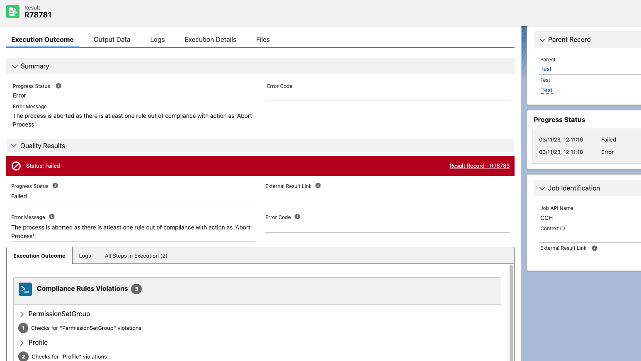Expand the PermissionSetGroup violations row

point(22,315)
